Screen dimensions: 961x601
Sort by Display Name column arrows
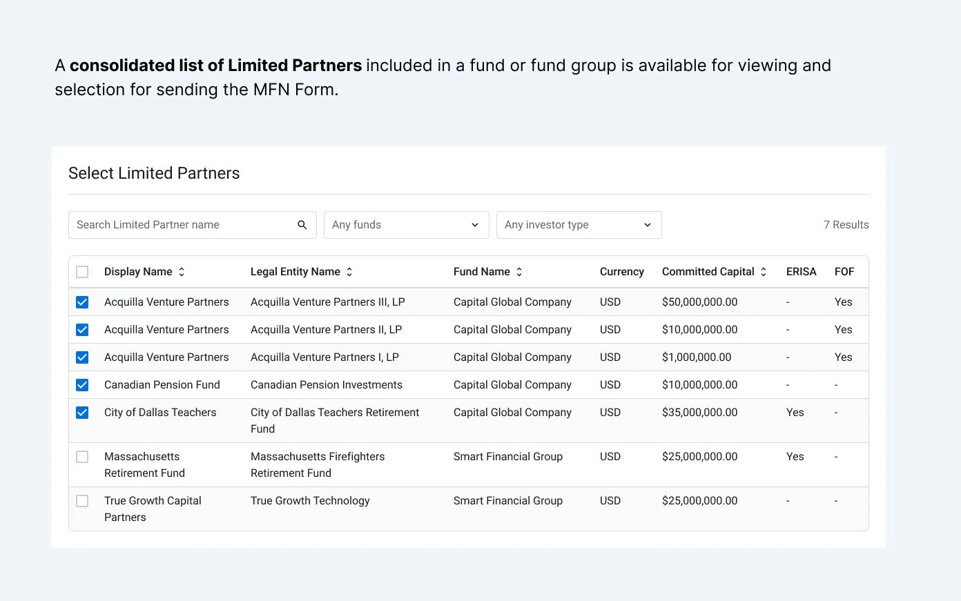click(x=182, y=272)
